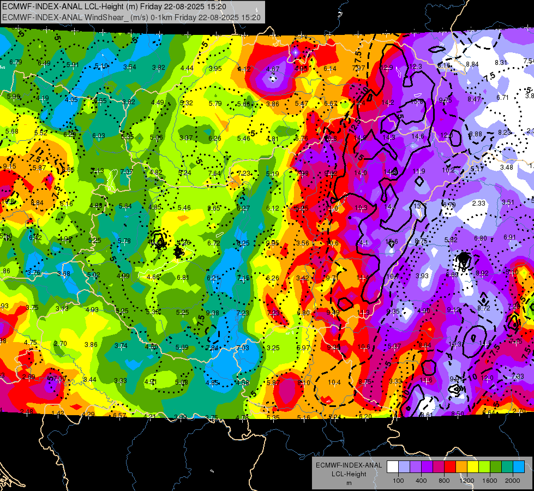
Task: Click the 1200 legend scale label
Action: pos(467,481)
